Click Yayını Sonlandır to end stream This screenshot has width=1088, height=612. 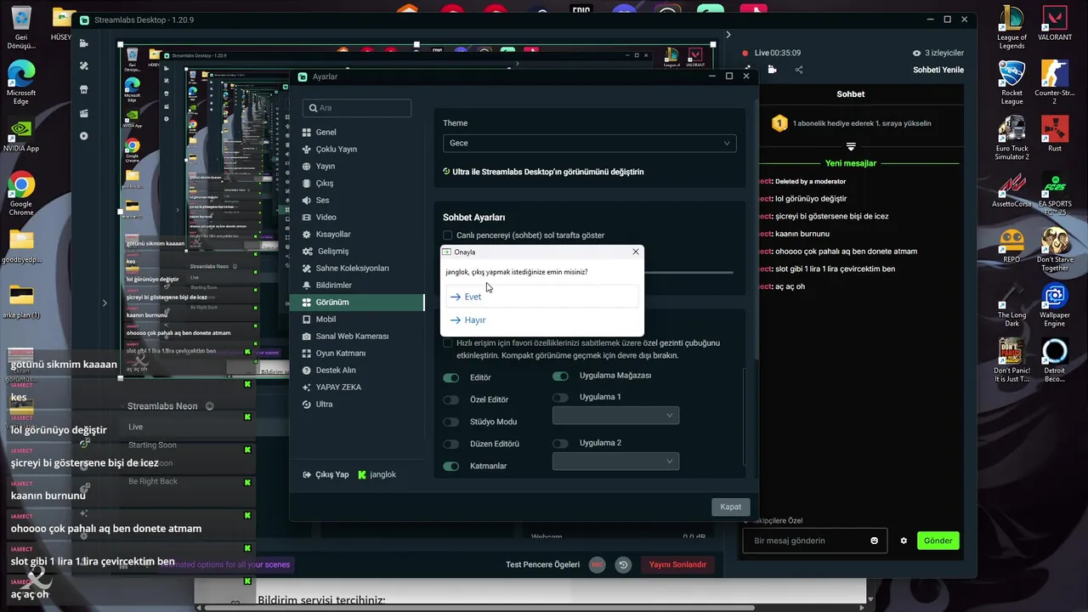[x=677, y=564]
